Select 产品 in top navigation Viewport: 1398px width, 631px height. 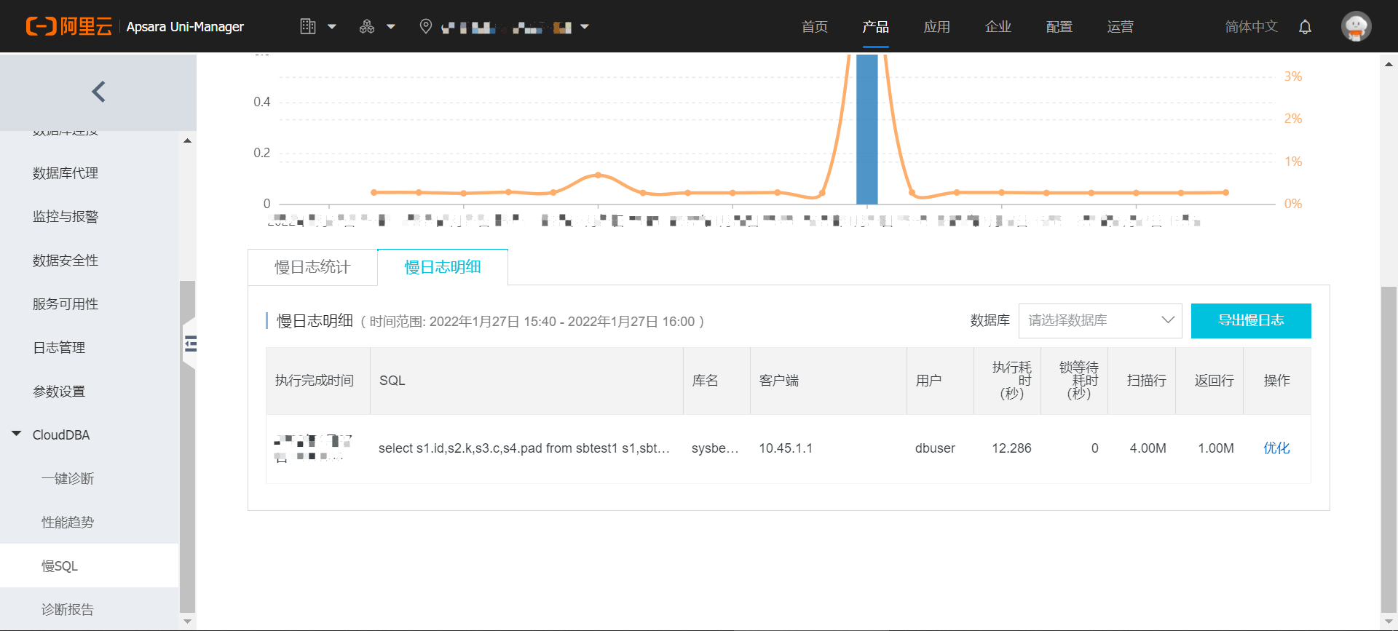pyautogui.click(x=875, y=27)
